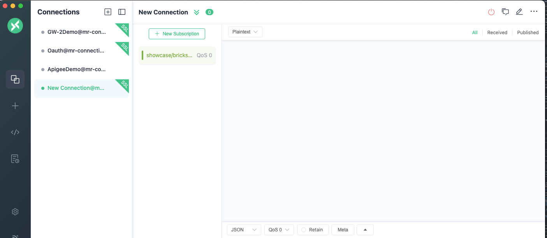Screen dimensions: 547x238
Task: Click the MQTTX logo icon
Action: coord(15,26)
